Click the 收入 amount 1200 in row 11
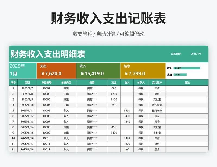This screenshot has width=217, height=167. point(127,144)
